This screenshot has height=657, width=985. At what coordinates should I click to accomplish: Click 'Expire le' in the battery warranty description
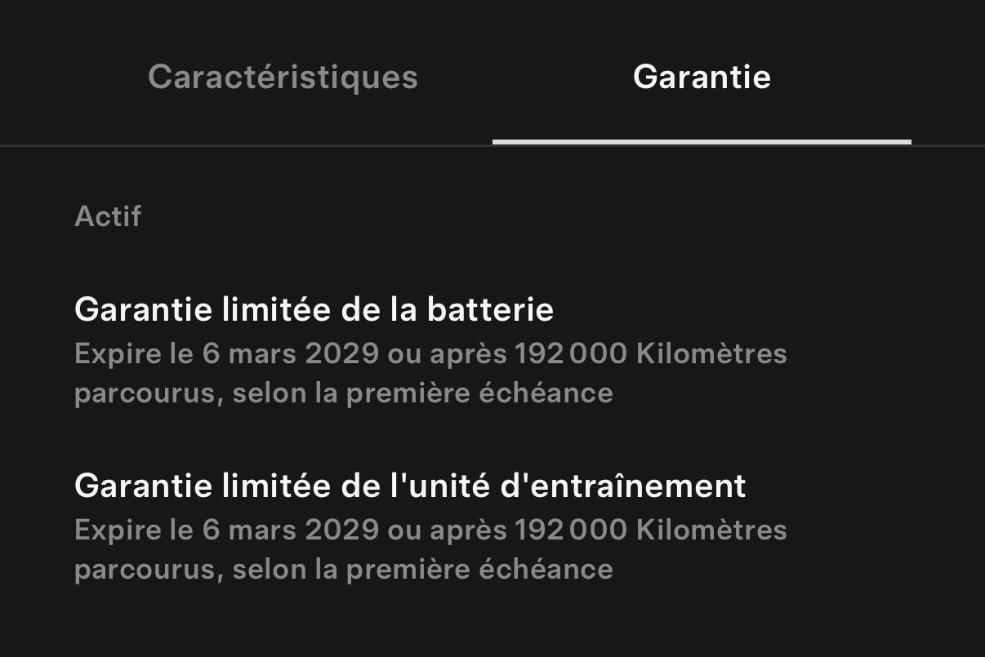[x=134, y=353]
